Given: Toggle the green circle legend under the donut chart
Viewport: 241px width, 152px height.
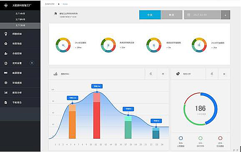Looking at the screenshot, I should click(x=201, y=138).
